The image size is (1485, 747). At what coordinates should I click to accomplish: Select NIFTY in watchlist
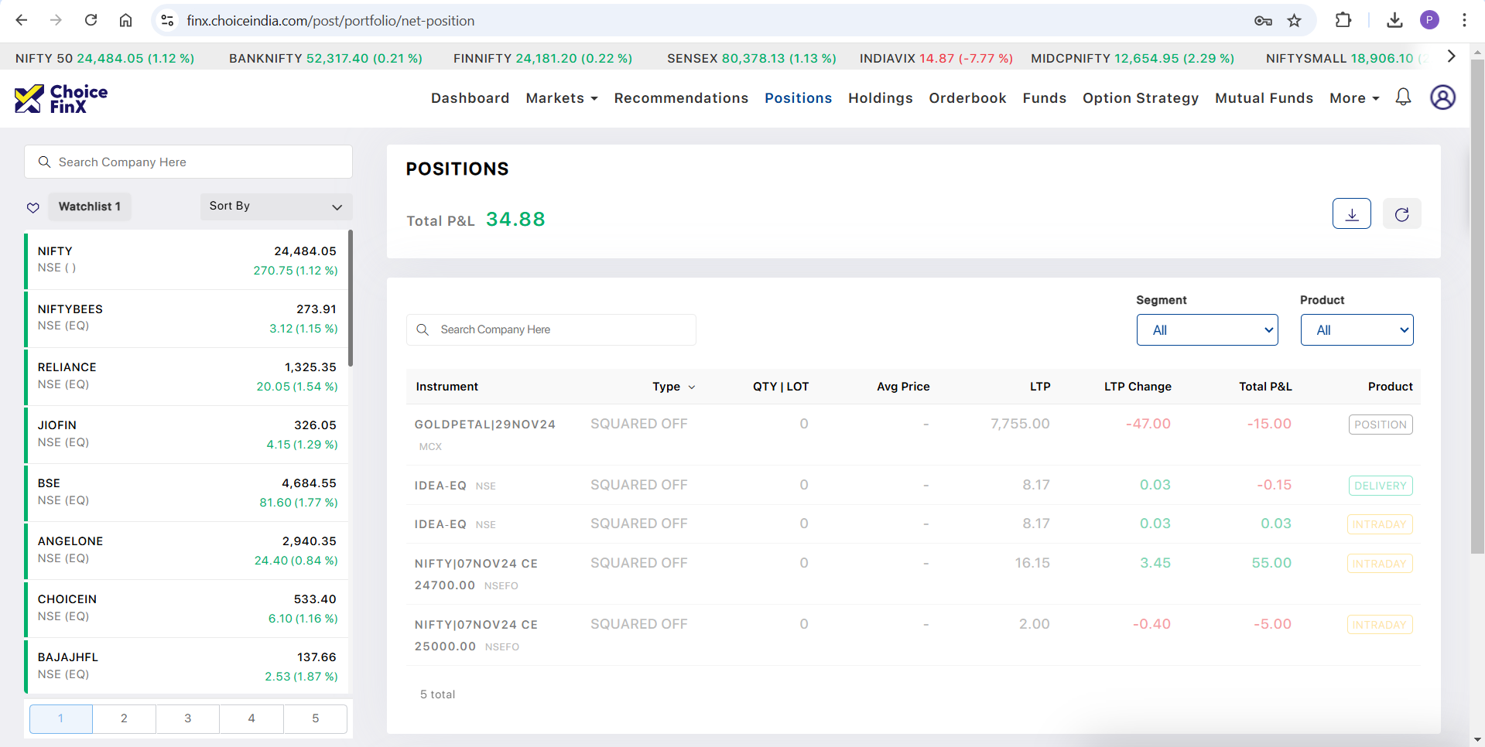pyautogui.click(x=186, y=261)
